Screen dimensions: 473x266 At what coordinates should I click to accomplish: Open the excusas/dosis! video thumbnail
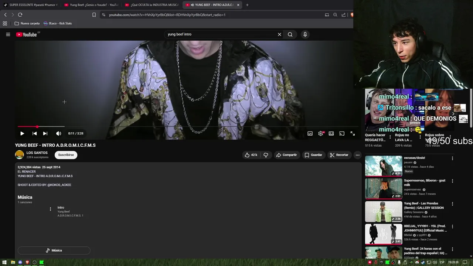tap(384, 166)
